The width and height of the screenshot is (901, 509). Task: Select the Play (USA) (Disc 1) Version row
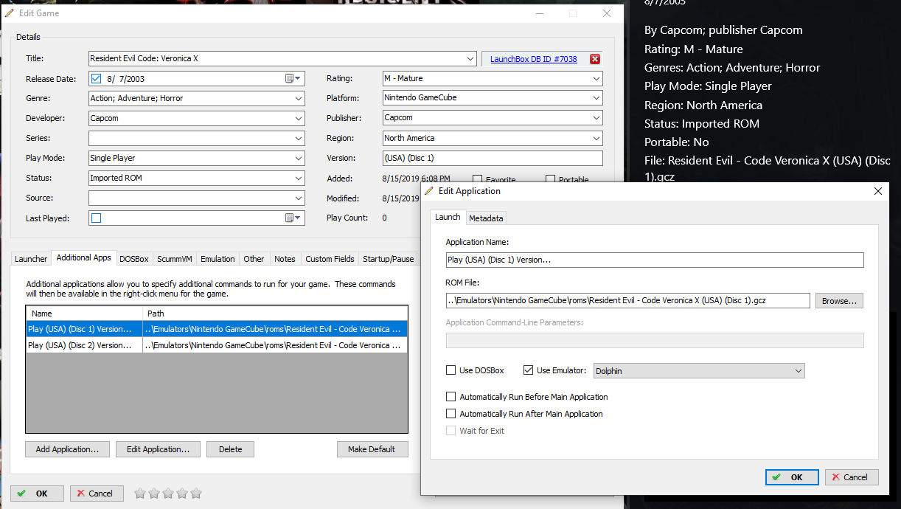point(216,329)
